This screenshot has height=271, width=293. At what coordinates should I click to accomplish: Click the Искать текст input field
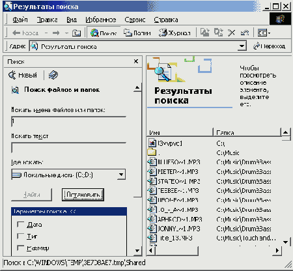click(x=68, y=148)
